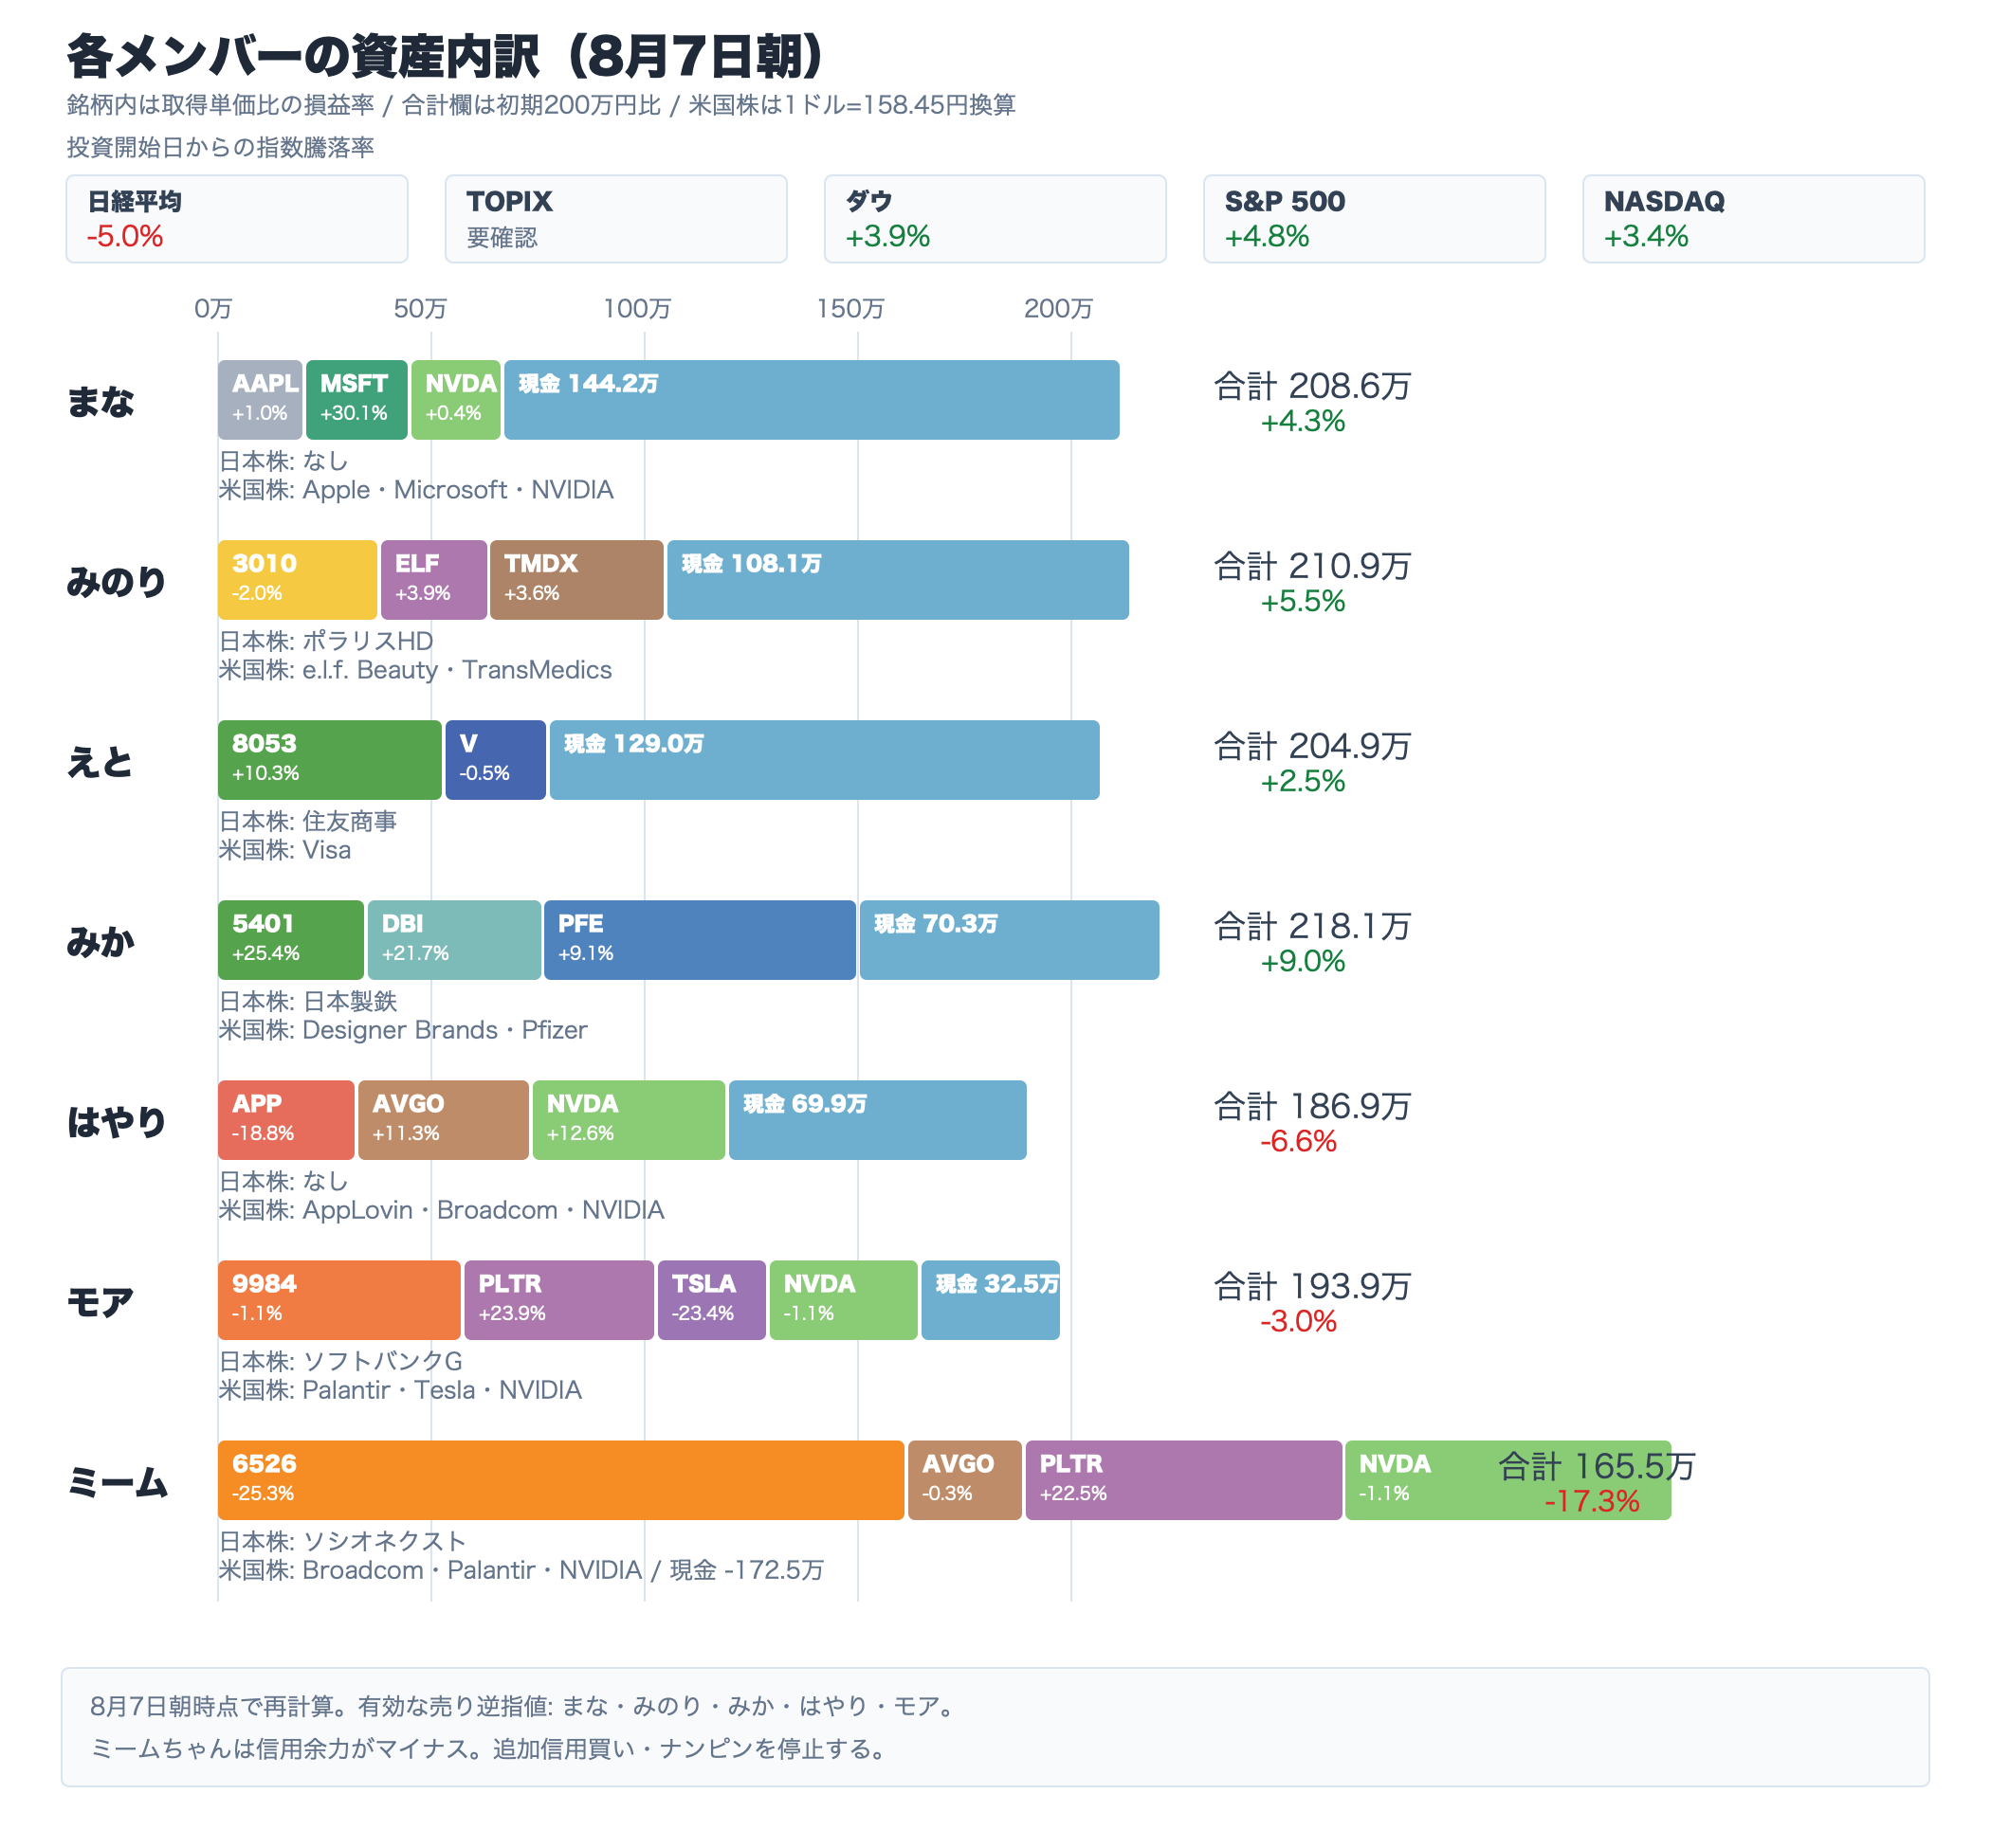
Task: Select the 現金 108.1万 cash bar
Action: point(898,580)
